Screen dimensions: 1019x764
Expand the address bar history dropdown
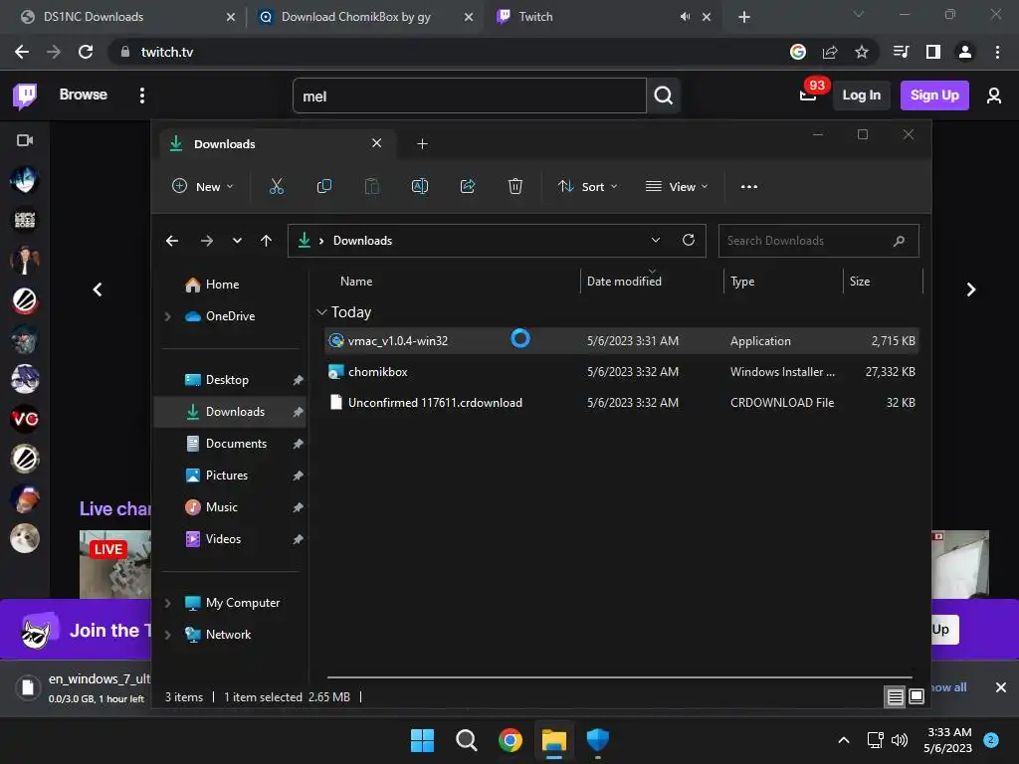656,240
